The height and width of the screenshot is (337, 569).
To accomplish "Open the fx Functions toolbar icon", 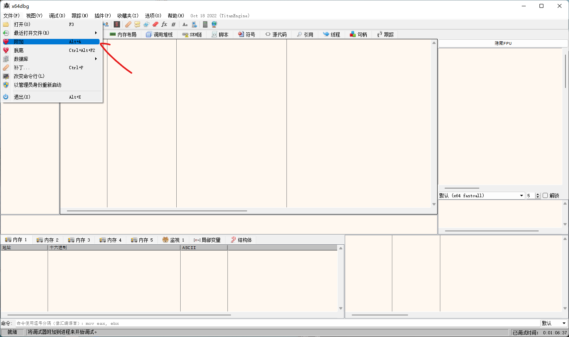I will [x=164, y=24].
